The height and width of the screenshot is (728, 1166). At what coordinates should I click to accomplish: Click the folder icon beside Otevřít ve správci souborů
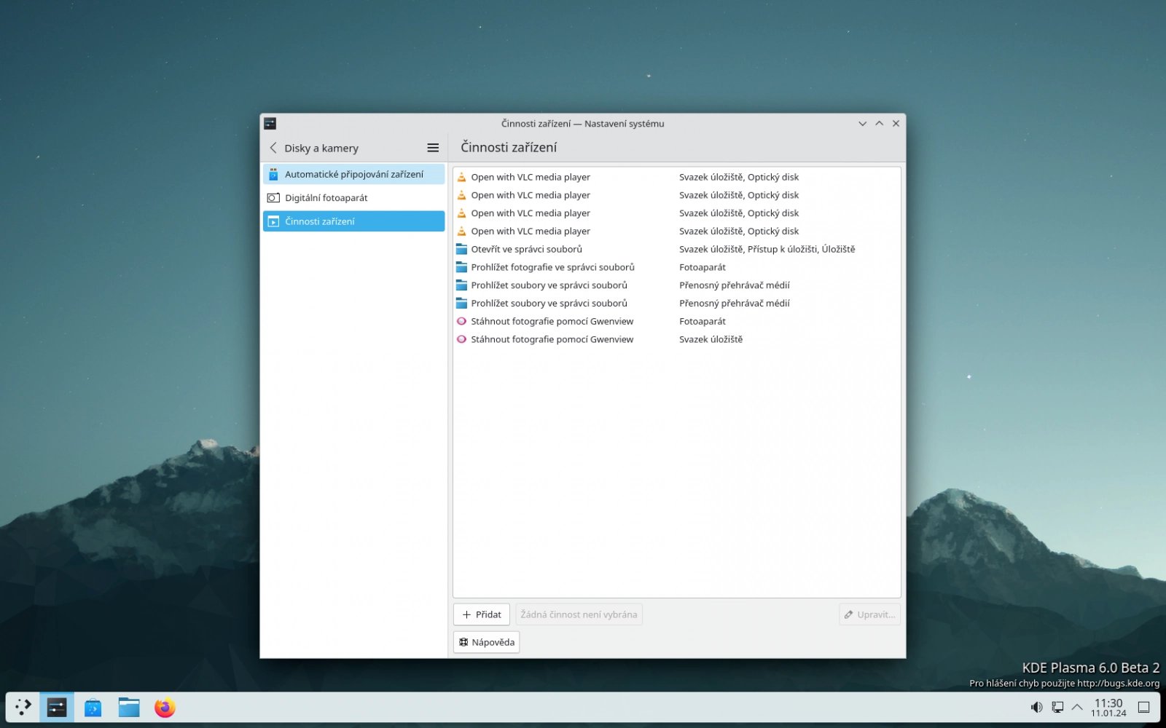461,249
